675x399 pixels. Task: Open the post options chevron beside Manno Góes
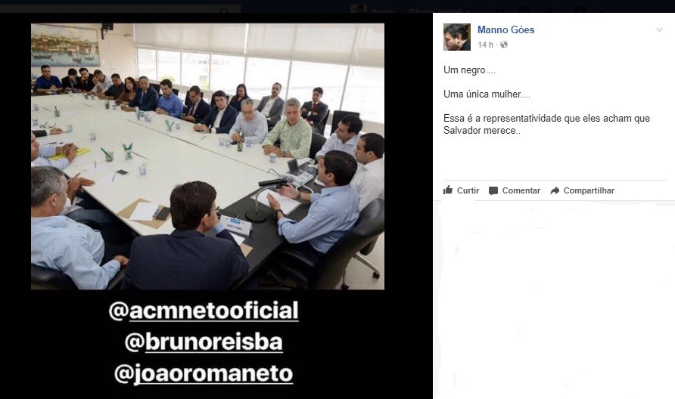click(660, 29)
